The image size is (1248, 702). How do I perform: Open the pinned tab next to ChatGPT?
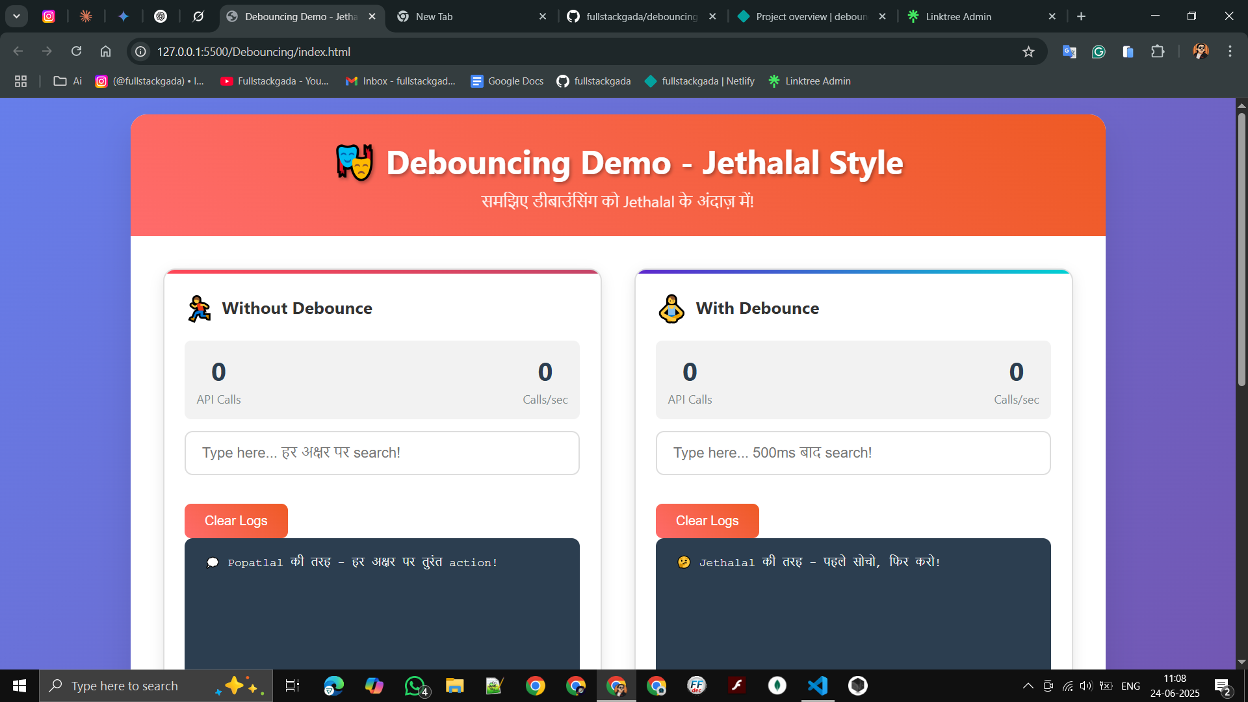(198, 16)
